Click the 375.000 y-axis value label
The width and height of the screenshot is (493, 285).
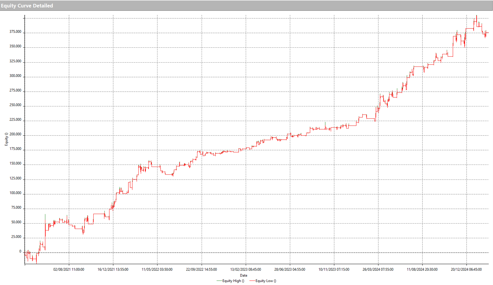tap(15, 32)
